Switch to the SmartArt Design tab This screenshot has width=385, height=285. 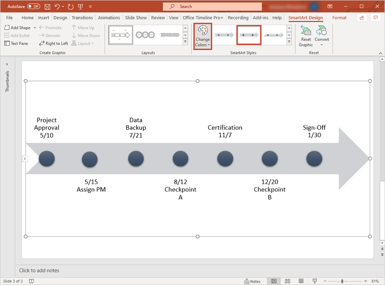[x=305, y=18]
